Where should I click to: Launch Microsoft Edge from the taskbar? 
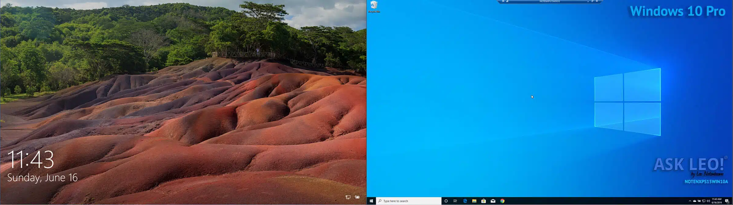465,201
